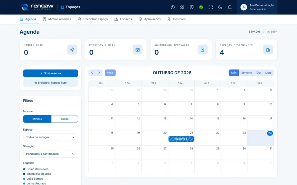This screenshot has height=185, width=297.
Task: Switch calendar to Semana view
Action: coord(247,73)
